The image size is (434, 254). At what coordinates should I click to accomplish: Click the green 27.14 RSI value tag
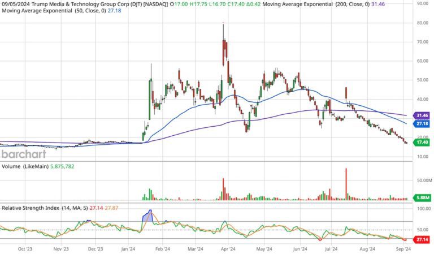click(422, 240)
